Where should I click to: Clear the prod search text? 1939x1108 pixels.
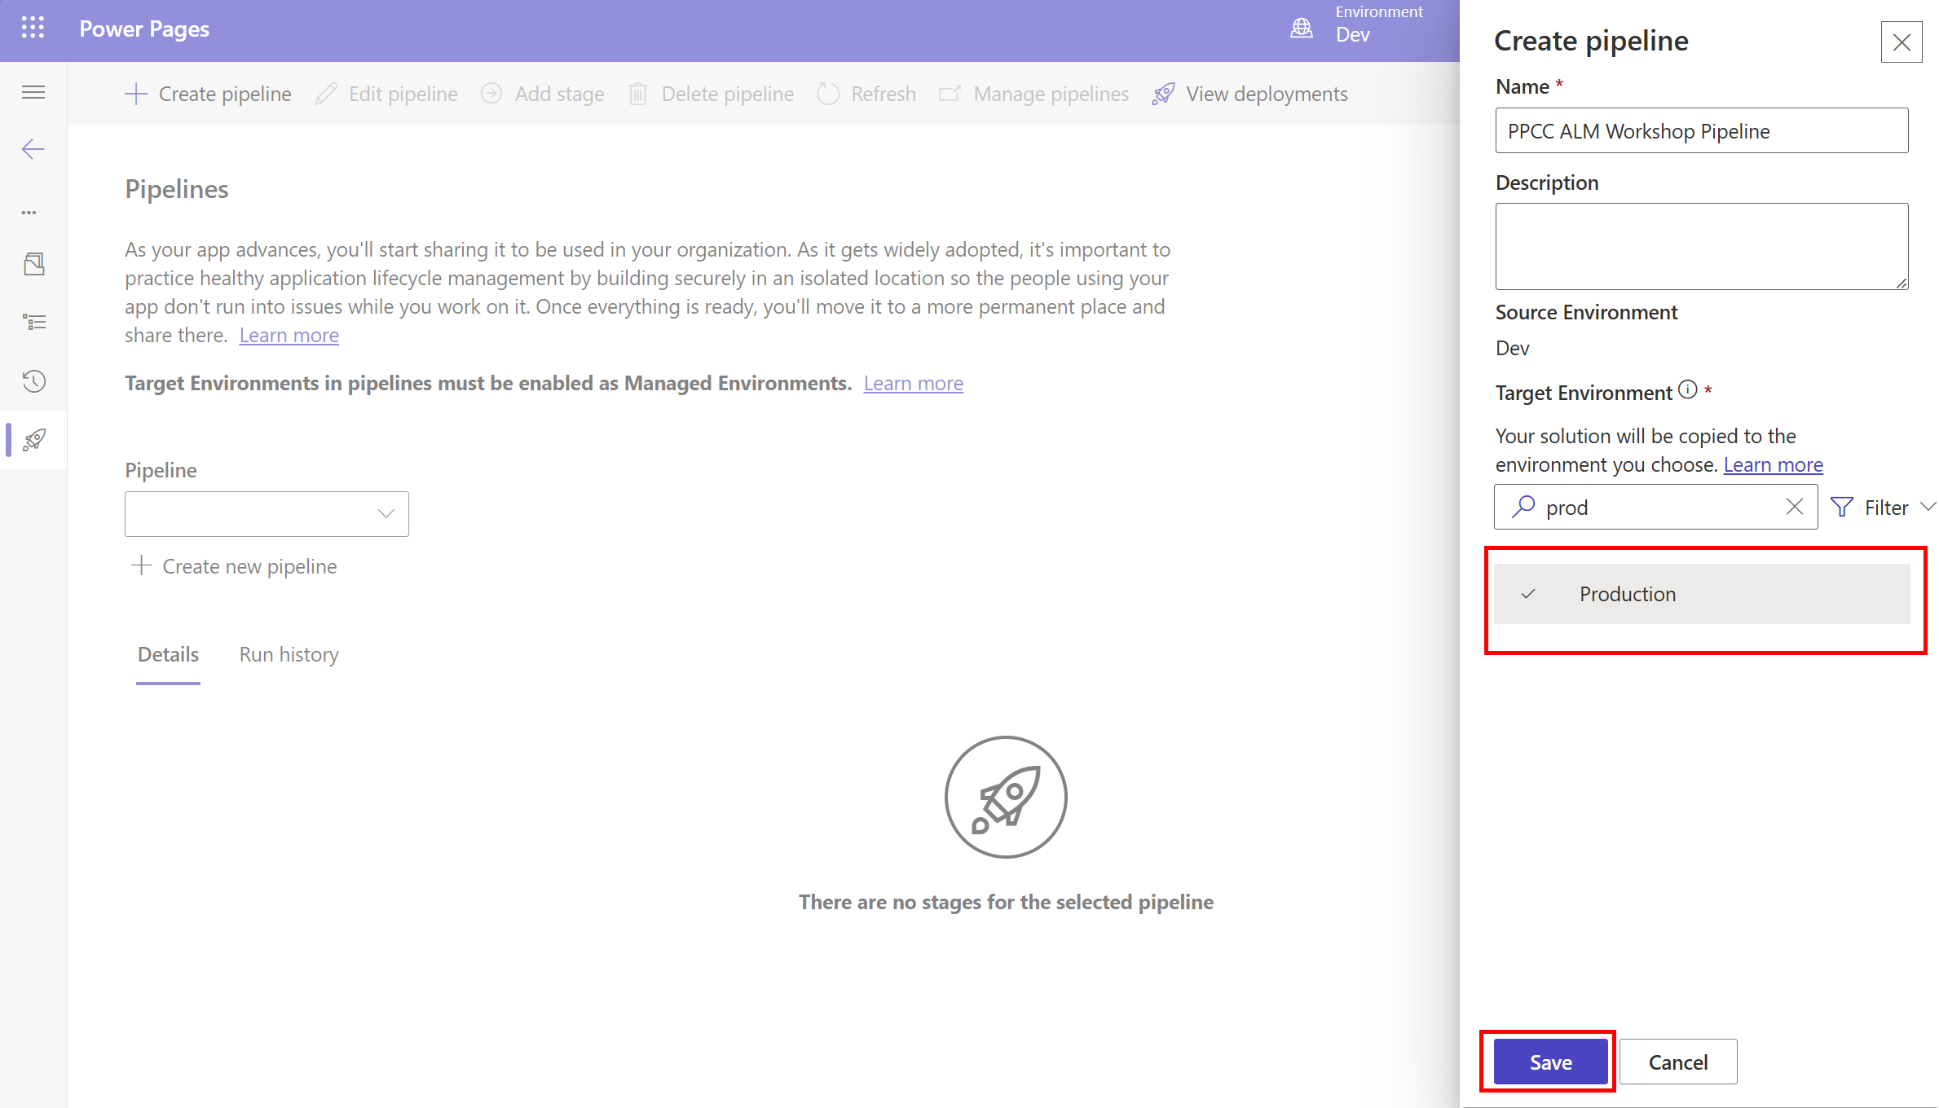tap(1794, 507)
